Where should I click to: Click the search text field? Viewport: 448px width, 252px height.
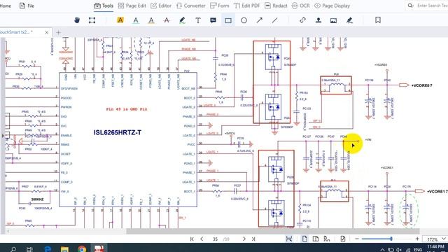click(432, 6)
